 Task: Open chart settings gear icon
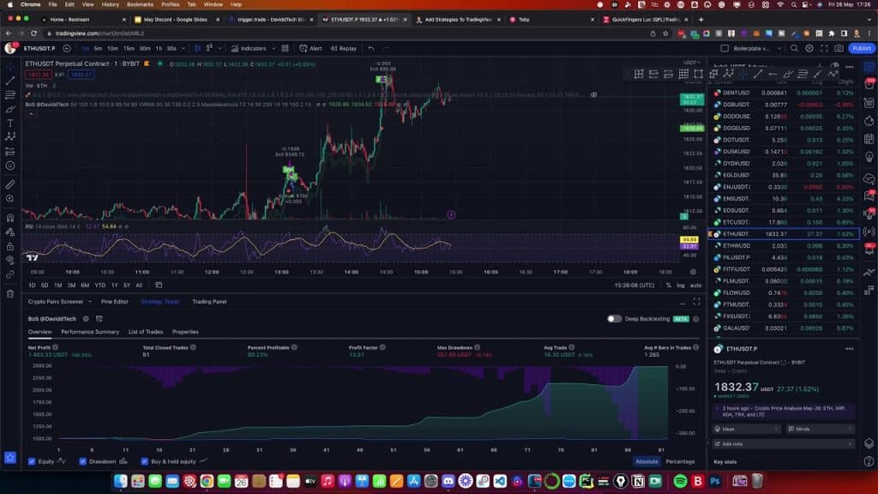coord(809,49)
